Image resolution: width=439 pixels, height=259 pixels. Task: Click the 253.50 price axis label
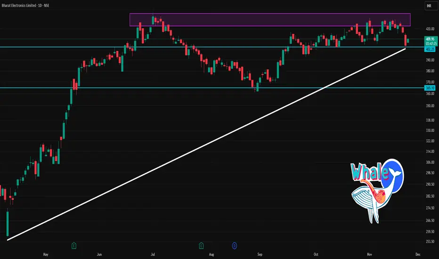[430, 242]
